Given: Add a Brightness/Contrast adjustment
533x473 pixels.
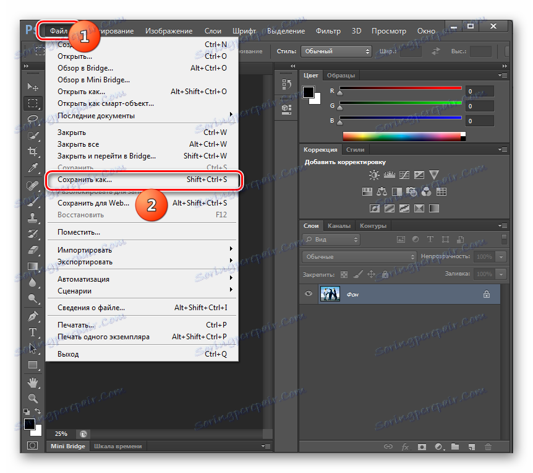Looking at the screenshot, I should coord(374,175).
